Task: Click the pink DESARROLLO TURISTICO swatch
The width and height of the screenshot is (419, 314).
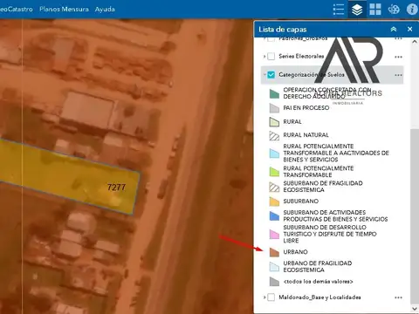Action: click(x=274, y=234)
